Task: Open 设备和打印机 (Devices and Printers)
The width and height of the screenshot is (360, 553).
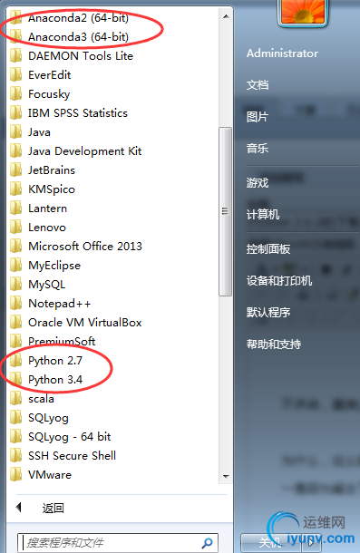Action: [279, 281]
